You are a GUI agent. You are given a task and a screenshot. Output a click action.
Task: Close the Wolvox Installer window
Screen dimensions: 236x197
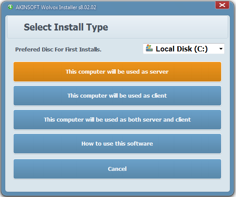(x=222, y=5)
